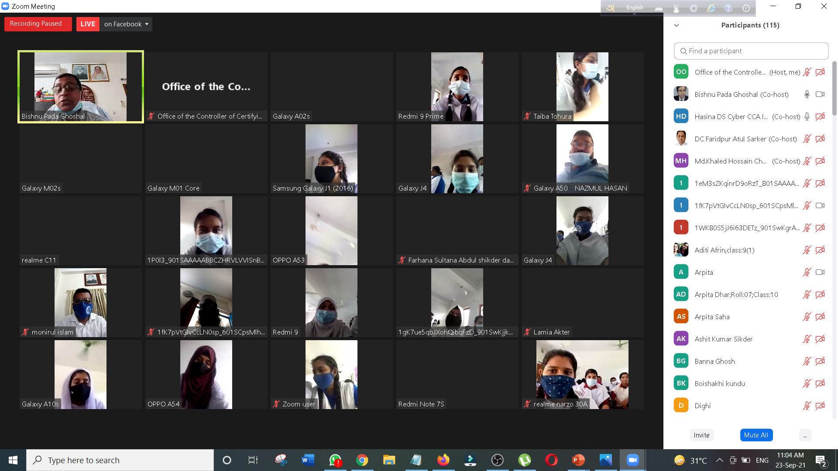This screenshot has height=471, width=838.
Task: Open the more options '...' button in Participants panel
Action: coord(805,435)
